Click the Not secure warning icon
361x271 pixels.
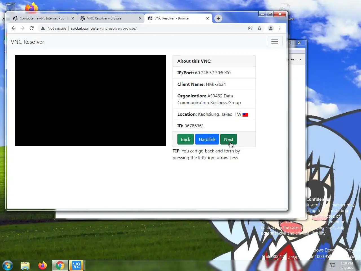click(43, 28)
